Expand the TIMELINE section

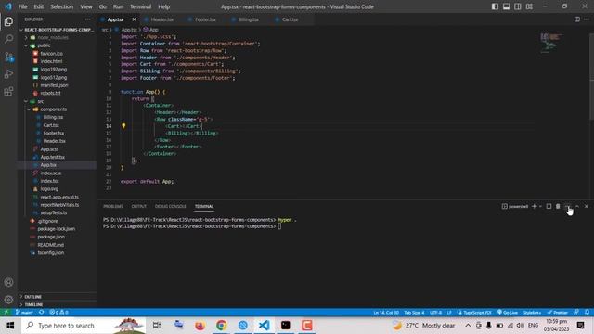[57, 304]
